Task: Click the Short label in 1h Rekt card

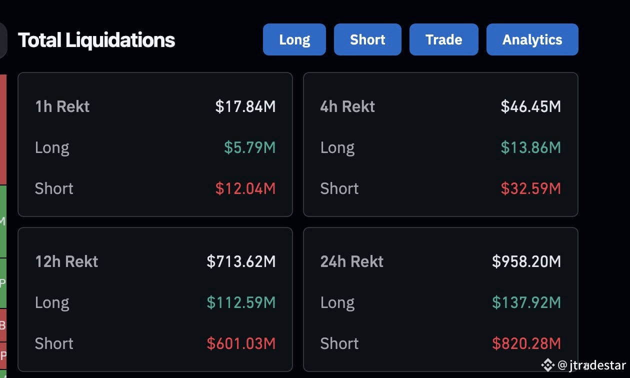Action: (54, 188)
